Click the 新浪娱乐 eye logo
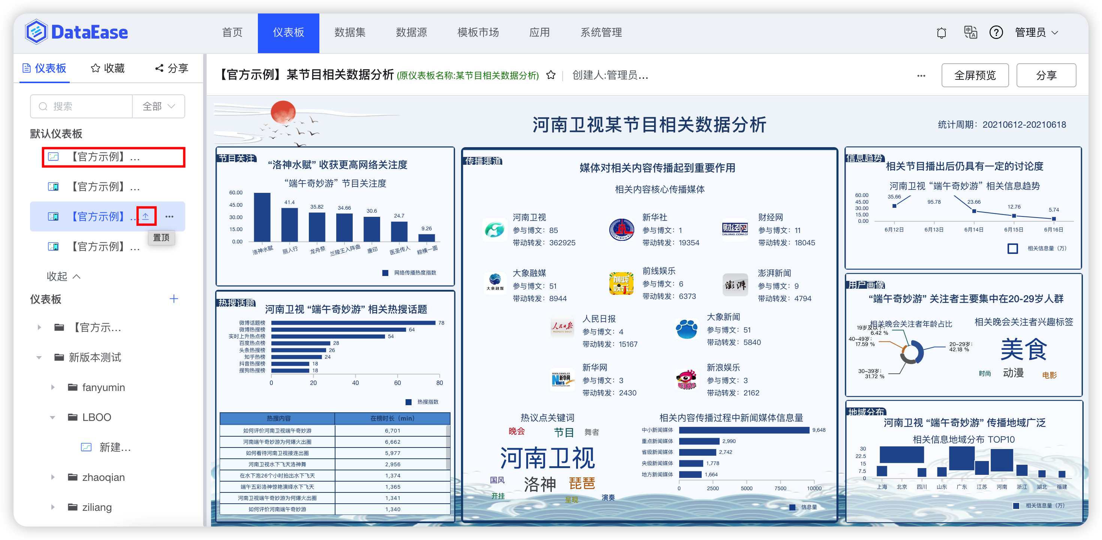This screenshot has height=540, width=1102. point(686,379)
